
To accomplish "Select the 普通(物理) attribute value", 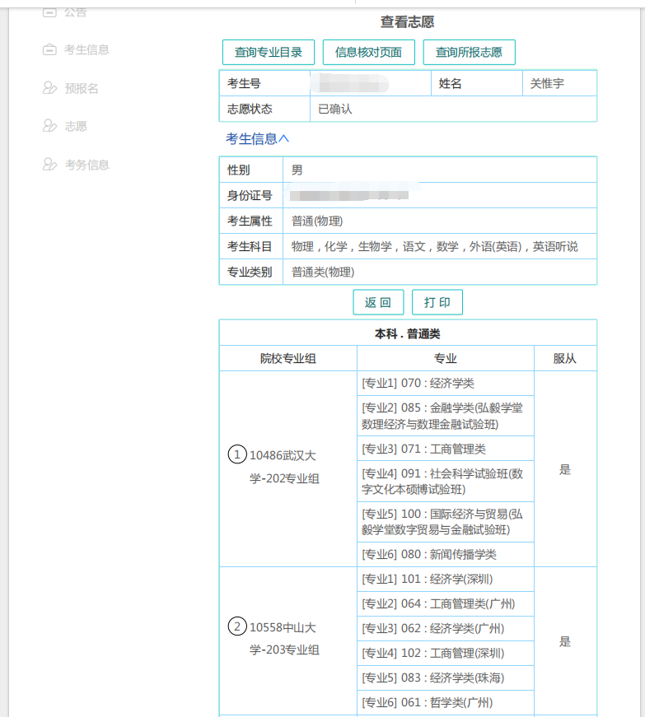I will click(317, 221).
